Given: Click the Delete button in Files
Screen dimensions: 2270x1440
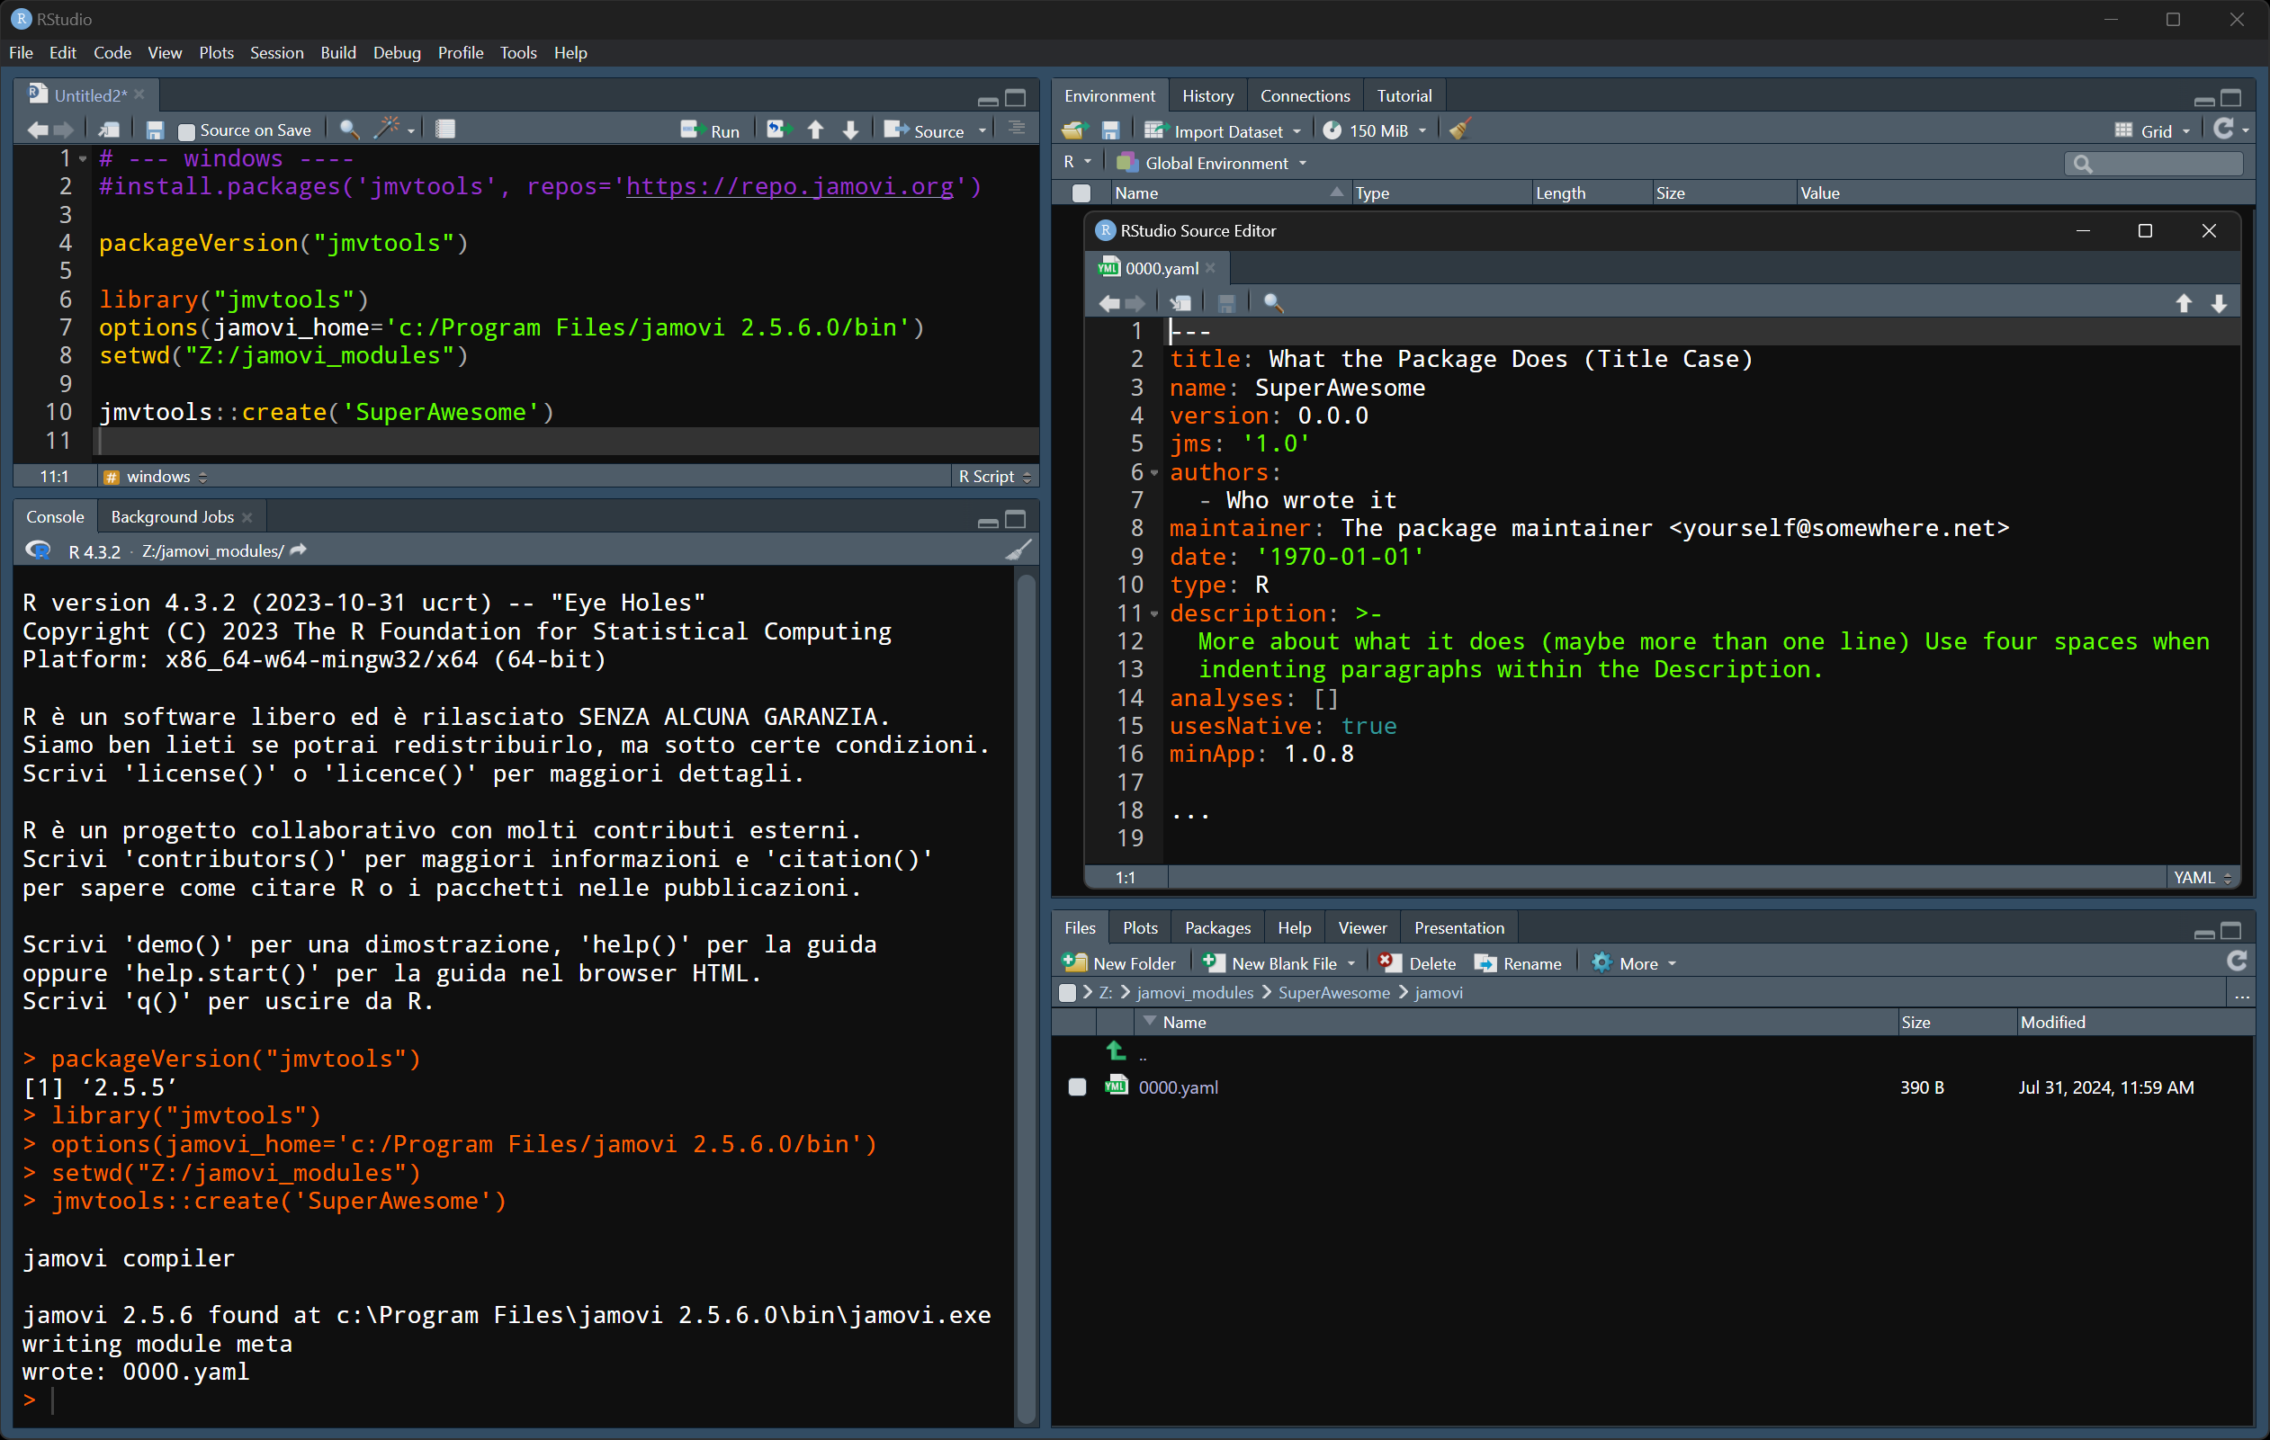Looking at the screenshot, I should click(x=1418, y=963).
